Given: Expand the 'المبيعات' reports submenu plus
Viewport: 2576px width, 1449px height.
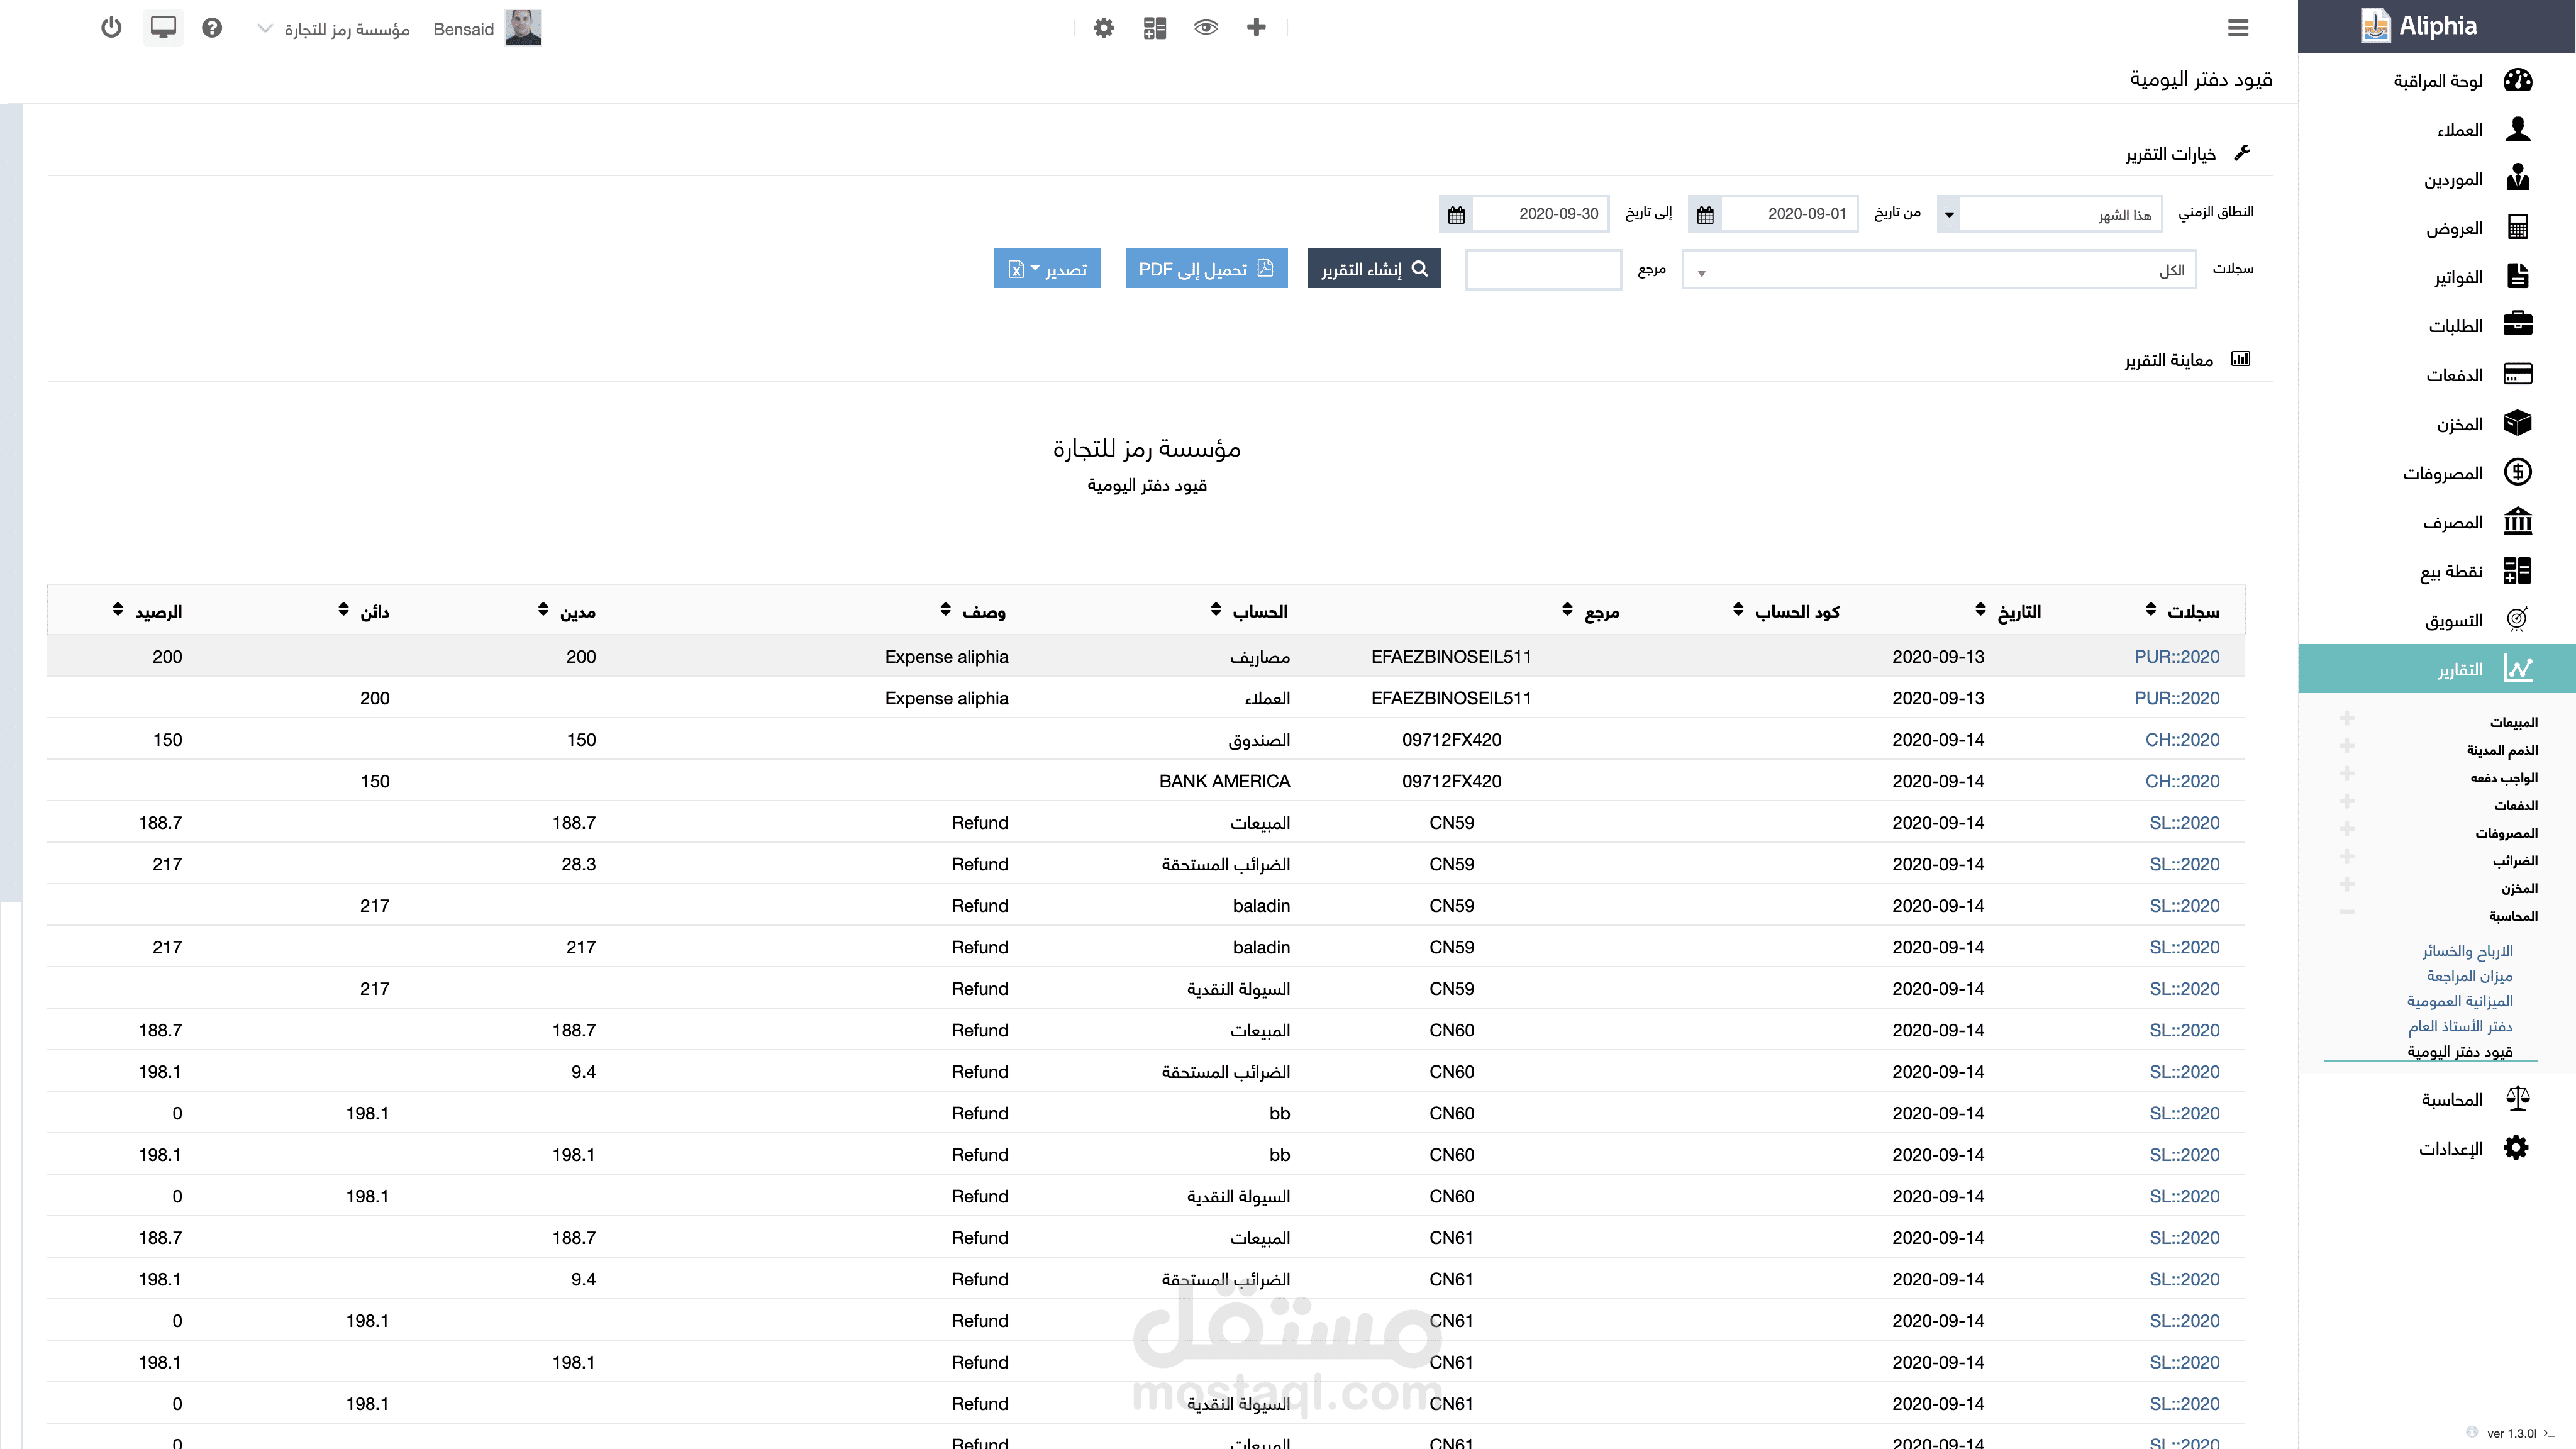Looking at the screenshot, I should pyautogui.click(x=2346, y=718).
